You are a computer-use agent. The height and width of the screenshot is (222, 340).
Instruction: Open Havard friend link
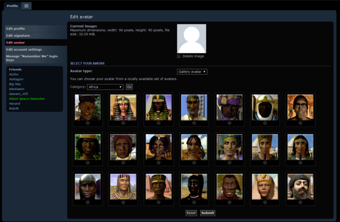(14, 103)
